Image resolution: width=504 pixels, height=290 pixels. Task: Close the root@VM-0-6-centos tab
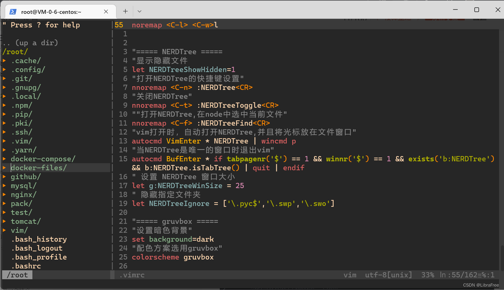point(106,11)
